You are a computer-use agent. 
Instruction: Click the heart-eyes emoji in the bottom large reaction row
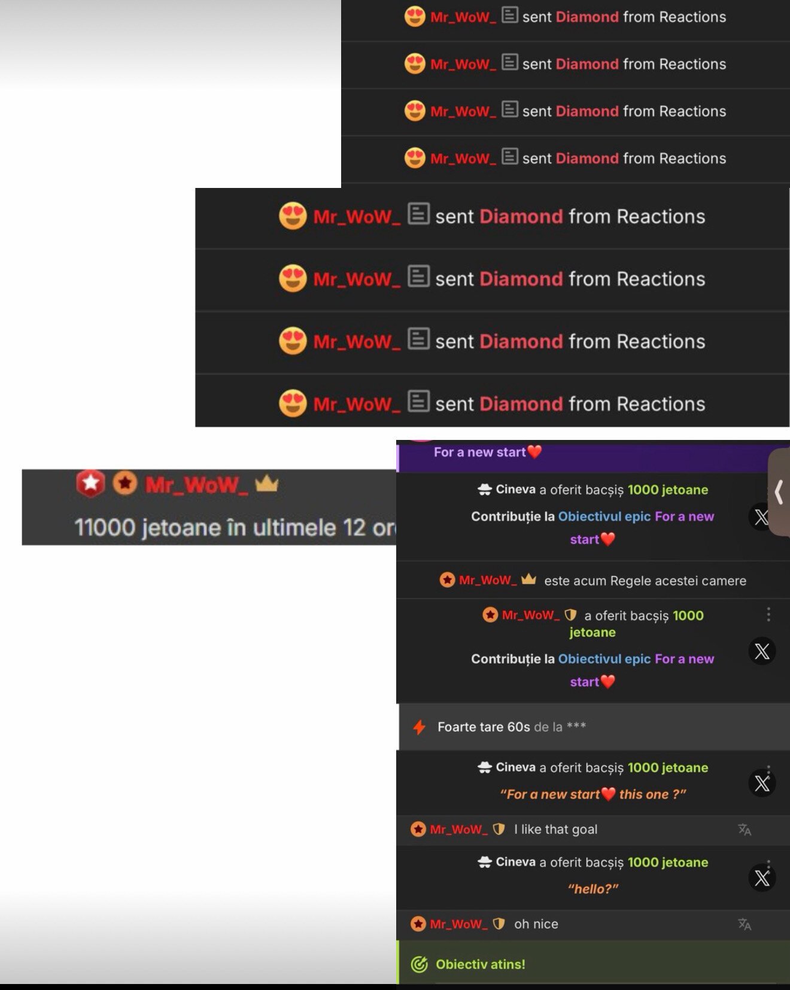[x=293, y=403]
